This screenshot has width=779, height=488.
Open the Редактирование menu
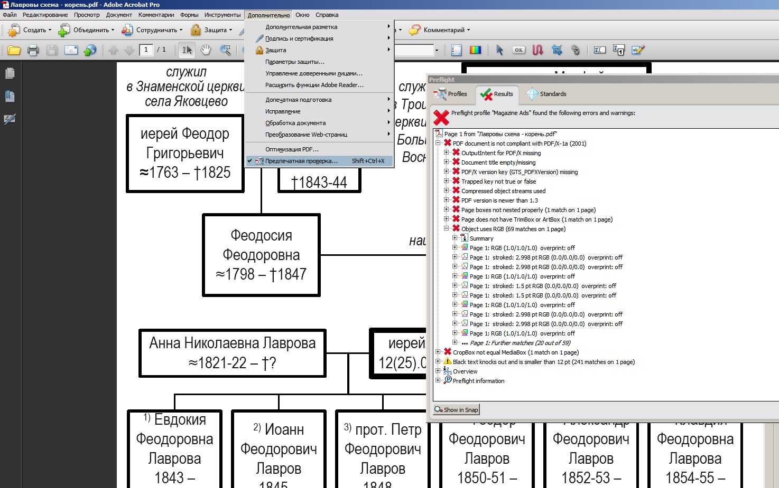pos(45,15)
